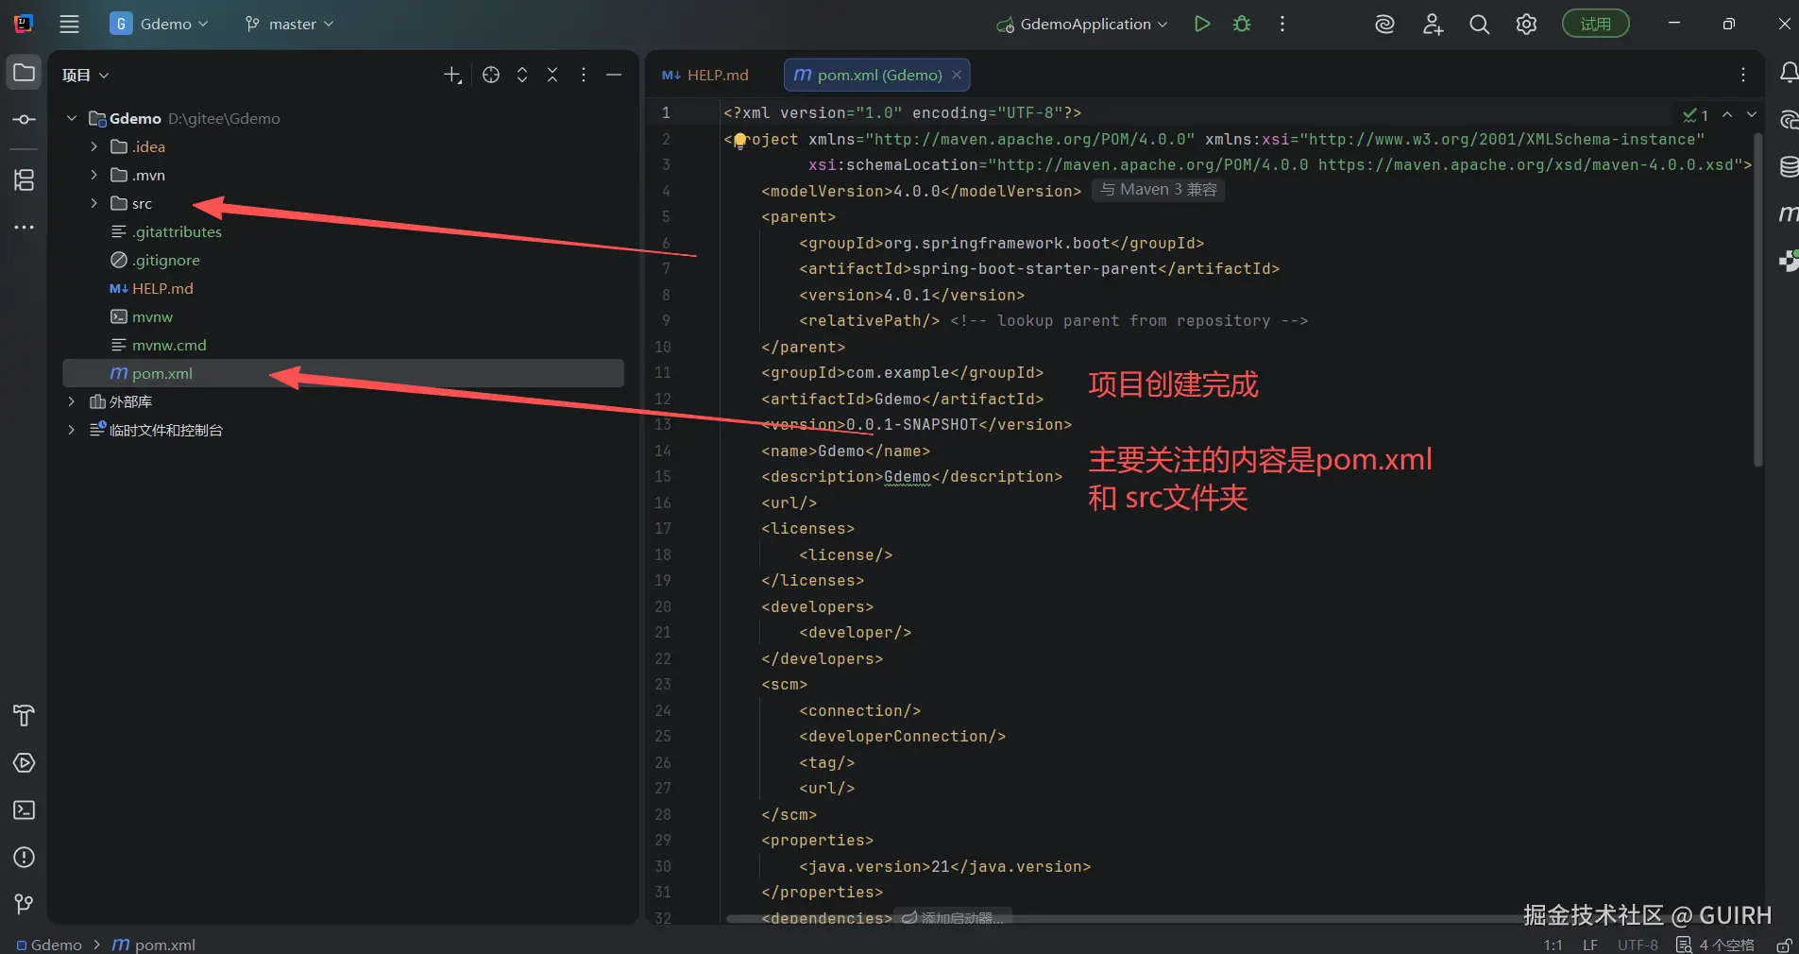Open the Structure tool window
The image size is (1799, 954).
point(24,179)
